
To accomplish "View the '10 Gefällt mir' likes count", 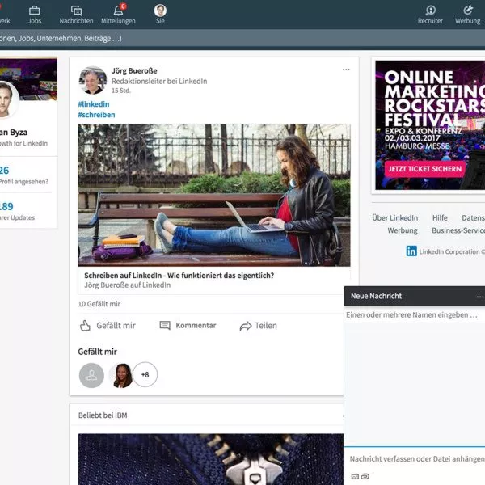I will (x=99, y=304).
